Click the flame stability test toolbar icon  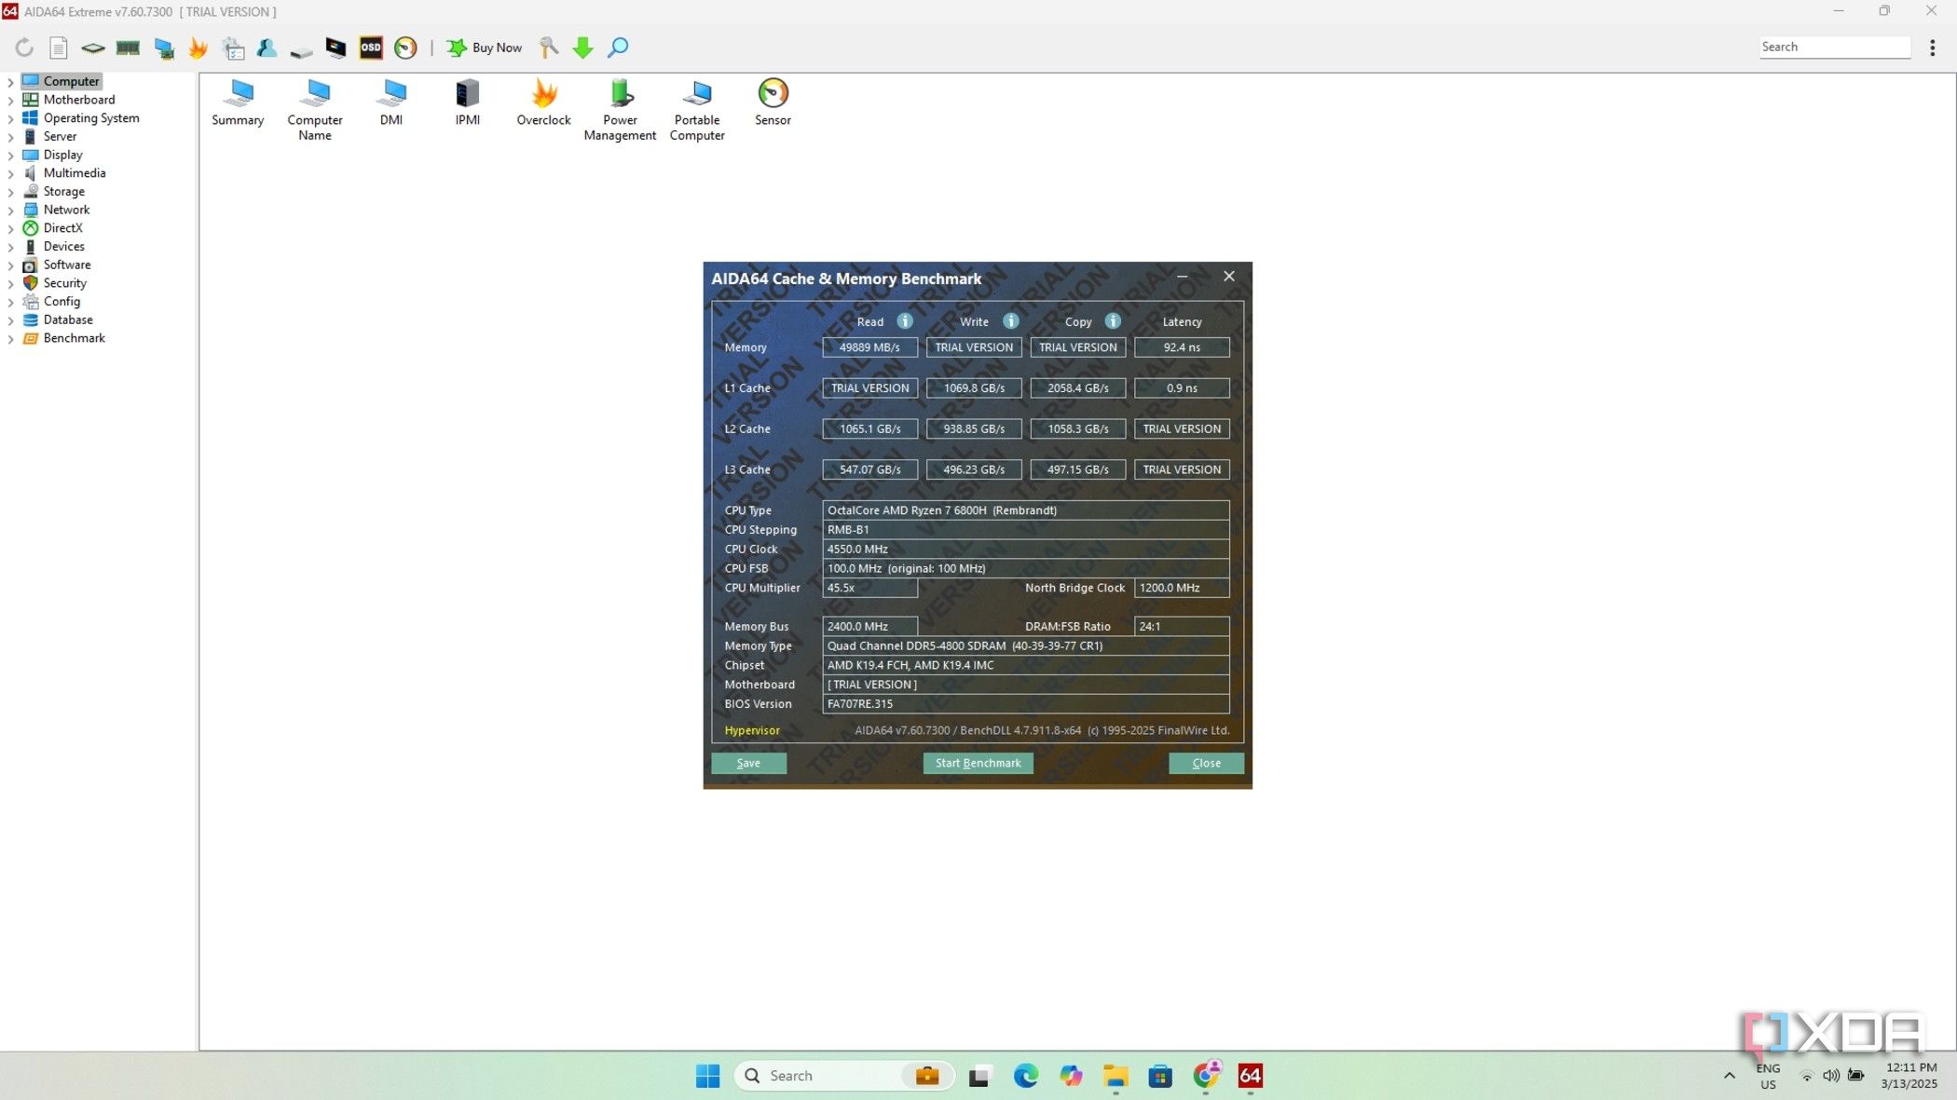(198, 48)
